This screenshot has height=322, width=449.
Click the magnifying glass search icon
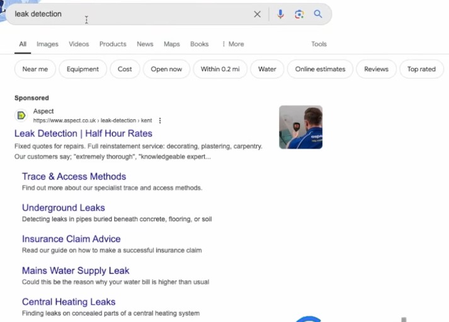[x=318, y=14]
